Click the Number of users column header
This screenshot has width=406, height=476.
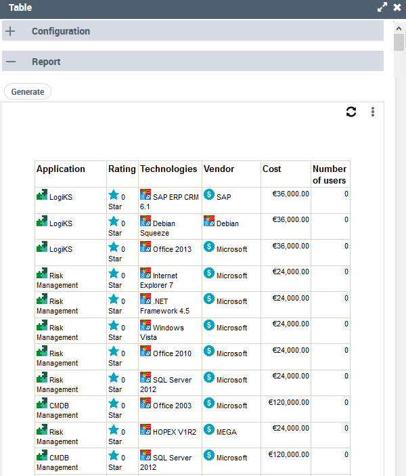coord(330,174)
